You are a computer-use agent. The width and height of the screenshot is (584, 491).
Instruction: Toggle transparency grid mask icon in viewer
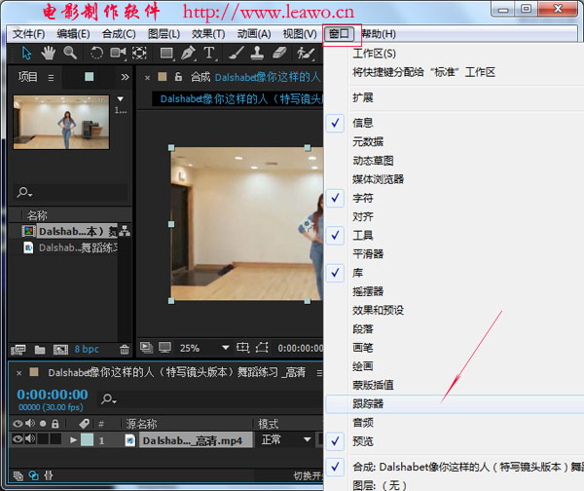coord(262,348)
